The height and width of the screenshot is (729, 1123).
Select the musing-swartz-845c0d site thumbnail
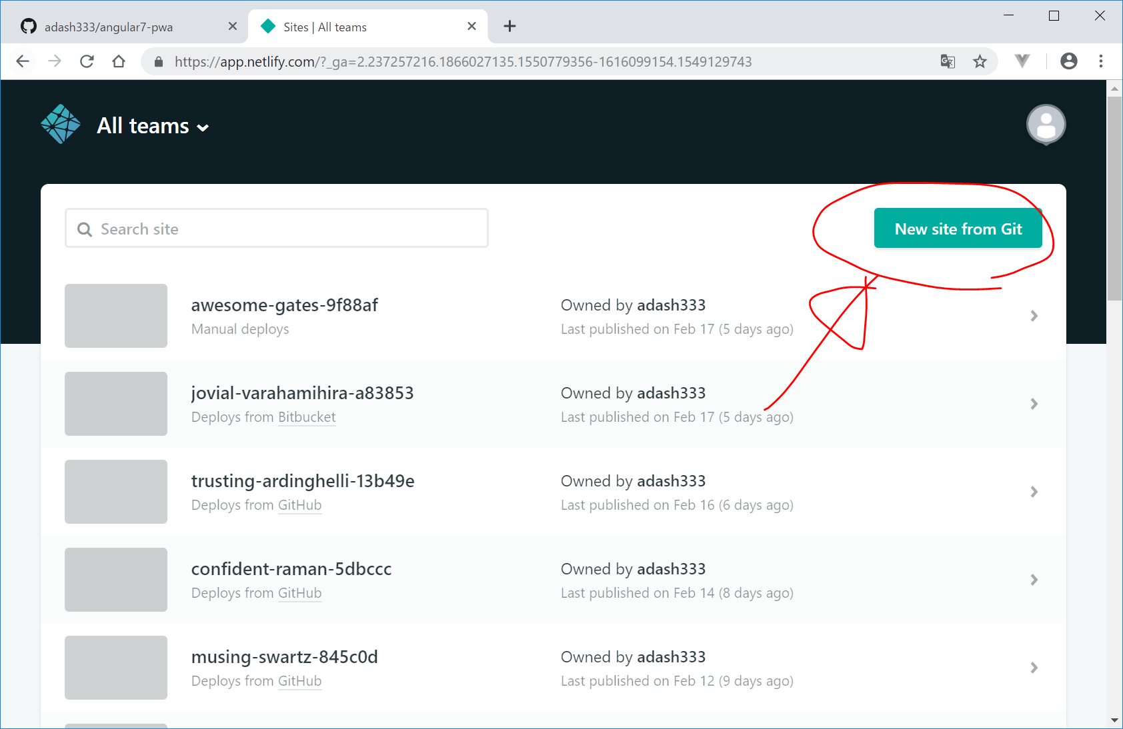(116, 667)
